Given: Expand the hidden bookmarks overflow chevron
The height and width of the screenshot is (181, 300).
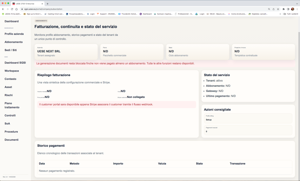Looking at the screenshot, I should coord(280,14).
